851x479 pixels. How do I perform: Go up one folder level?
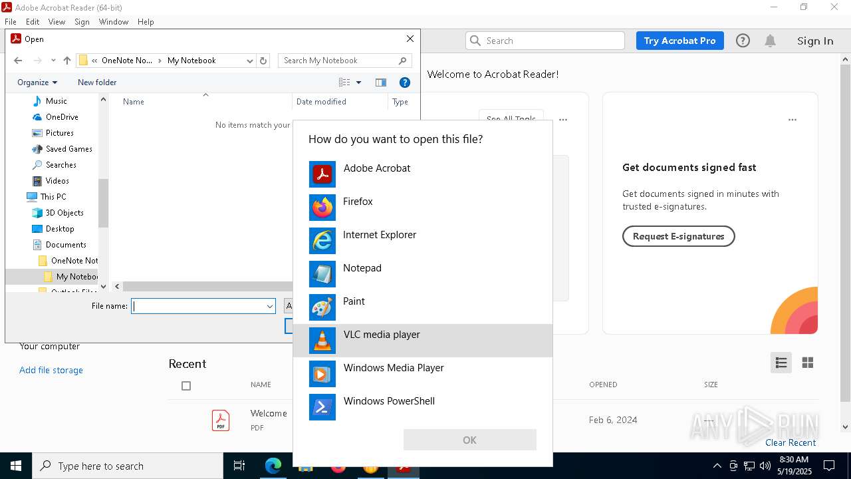pyautogui.click(x=66, y=61)
